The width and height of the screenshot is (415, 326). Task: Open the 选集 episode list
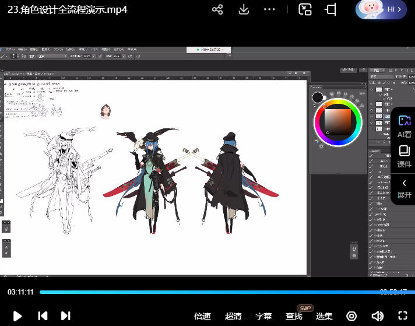coord(324,316)
